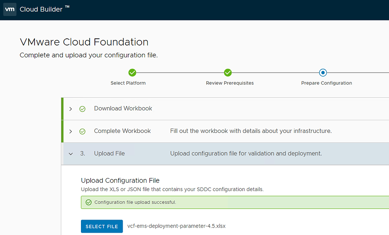
Task: Expand the Download Workbook section chevron
Action: 71,109
